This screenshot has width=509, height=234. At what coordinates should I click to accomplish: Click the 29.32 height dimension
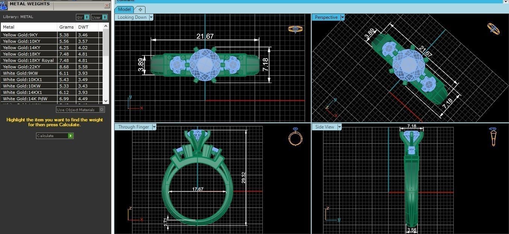243,178
